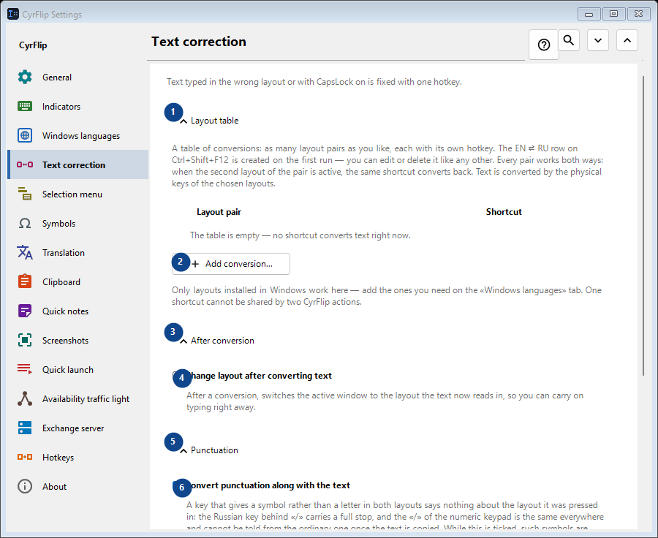The height and width of the screenshot is (538, 658).
Task: Open the Symbols omega icon
Action: coord(25,223)
